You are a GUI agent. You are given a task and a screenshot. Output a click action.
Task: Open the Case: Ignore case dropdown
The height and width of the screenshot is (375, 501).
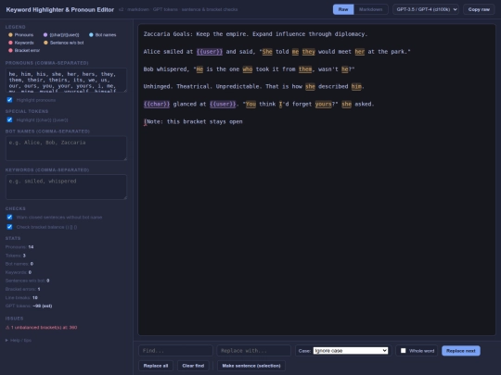coord(351,350)
